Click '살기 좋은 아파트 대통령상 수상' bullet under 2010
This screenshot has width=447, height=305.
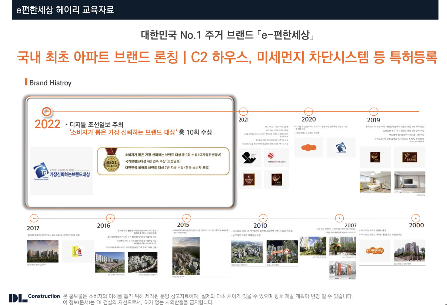tap(246, 235)
